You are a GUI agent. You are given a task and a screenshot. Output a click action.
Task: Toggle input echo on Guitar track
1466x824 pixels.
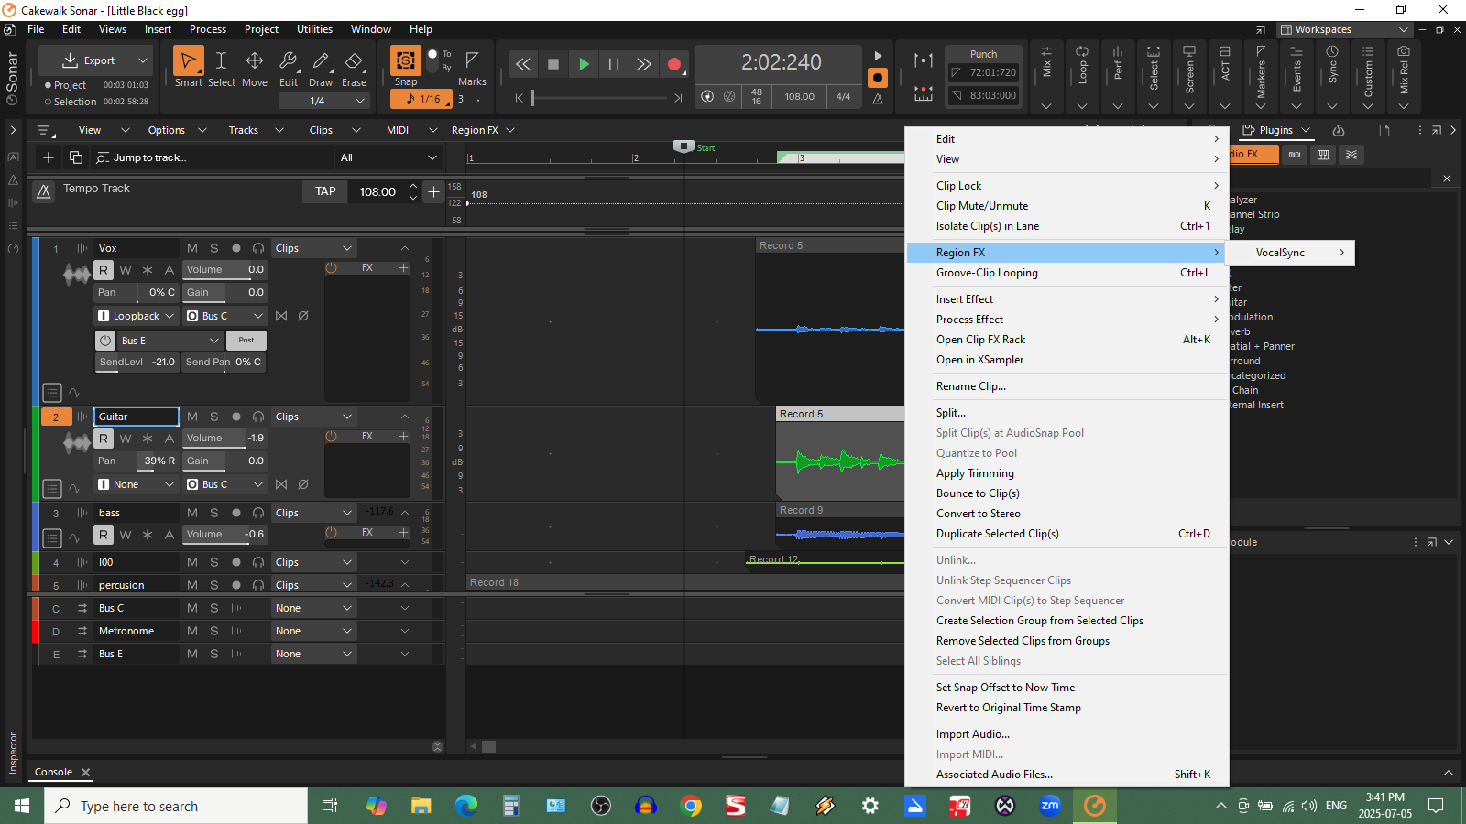click(x=258, y=417)
